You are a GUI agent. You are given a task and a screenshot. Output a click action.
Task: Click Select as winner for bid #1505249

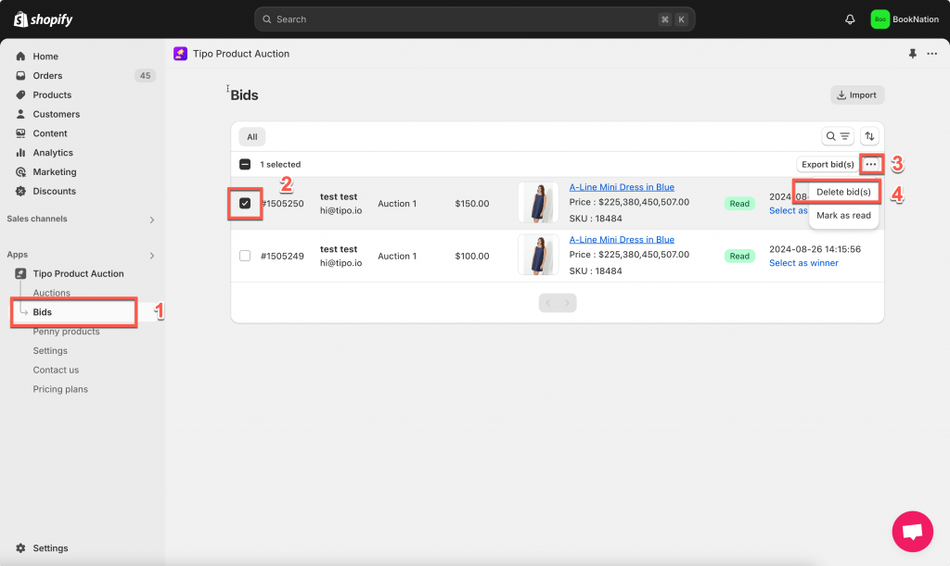(803, 263)
